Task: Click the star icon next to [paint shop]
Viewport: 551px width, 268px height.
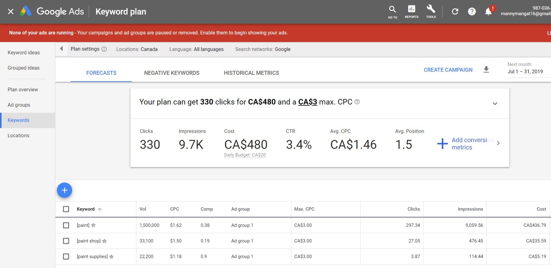Action: point(105,241)
